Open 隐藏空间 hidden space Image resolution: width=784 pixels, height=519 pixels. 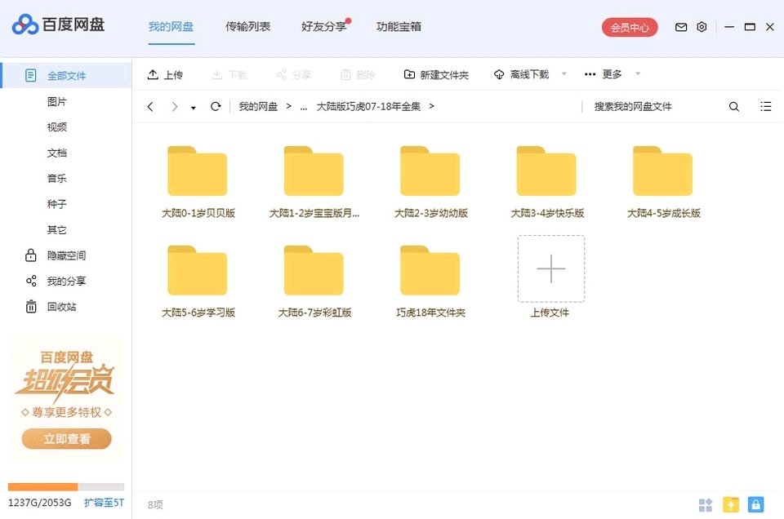click(x=56, y=255)
